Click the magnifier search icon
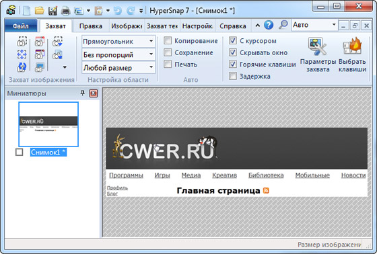 [283, 25]
